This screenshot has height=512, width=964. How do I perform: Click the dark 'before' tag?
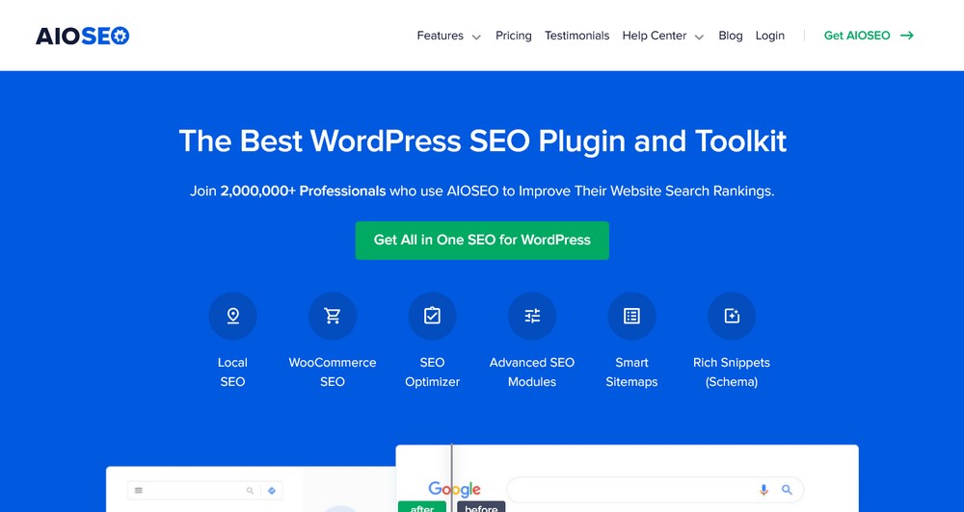pyautogui.click(x=481, y=507)
